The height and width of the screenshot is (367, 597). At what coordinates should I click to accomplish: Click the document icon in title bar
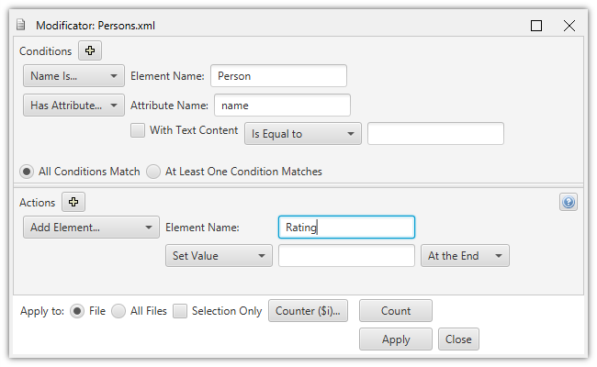[x=21, y=26]
